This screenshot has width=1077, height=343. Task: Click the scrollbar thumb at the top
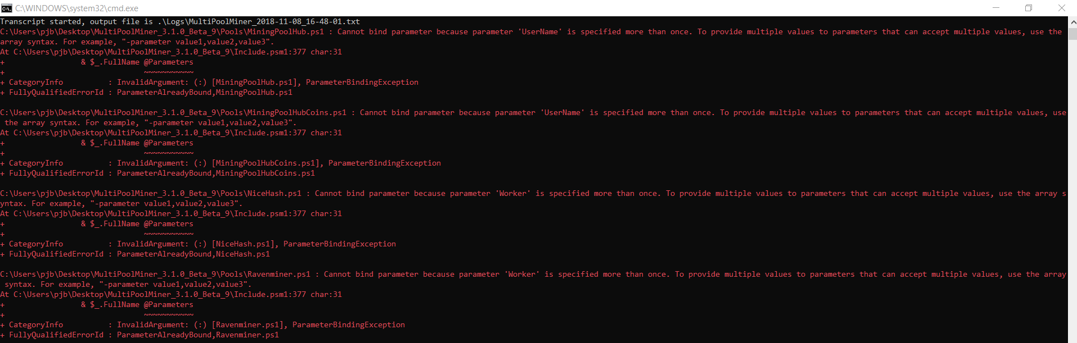1072,34
